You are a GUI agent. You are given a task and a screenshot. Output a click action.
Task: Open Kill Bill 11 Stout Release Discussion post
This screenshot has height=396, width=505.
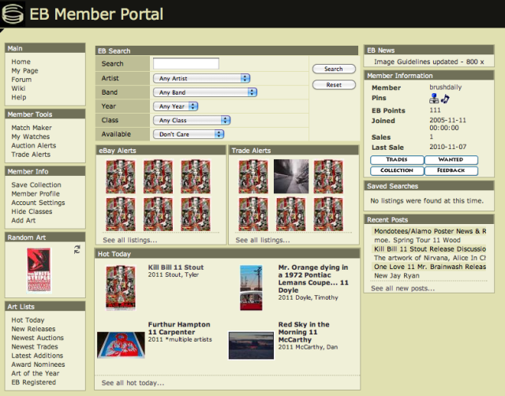430,248
